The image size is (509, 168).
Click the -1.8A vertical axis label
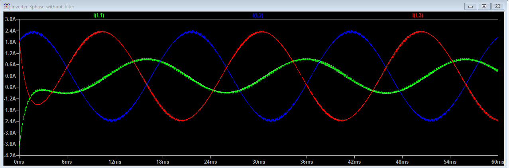(9, 110)
